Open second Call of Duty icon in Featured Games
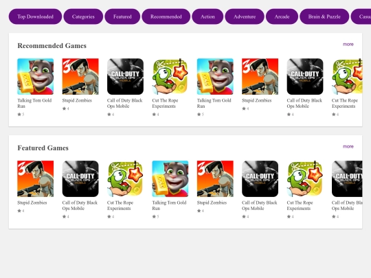Viewport: 371px width, 278px height. 260,178
